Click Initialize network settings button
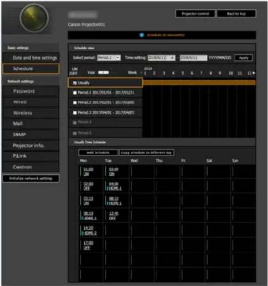The height and width of the screenshot is (286, 268). [31, 178]
